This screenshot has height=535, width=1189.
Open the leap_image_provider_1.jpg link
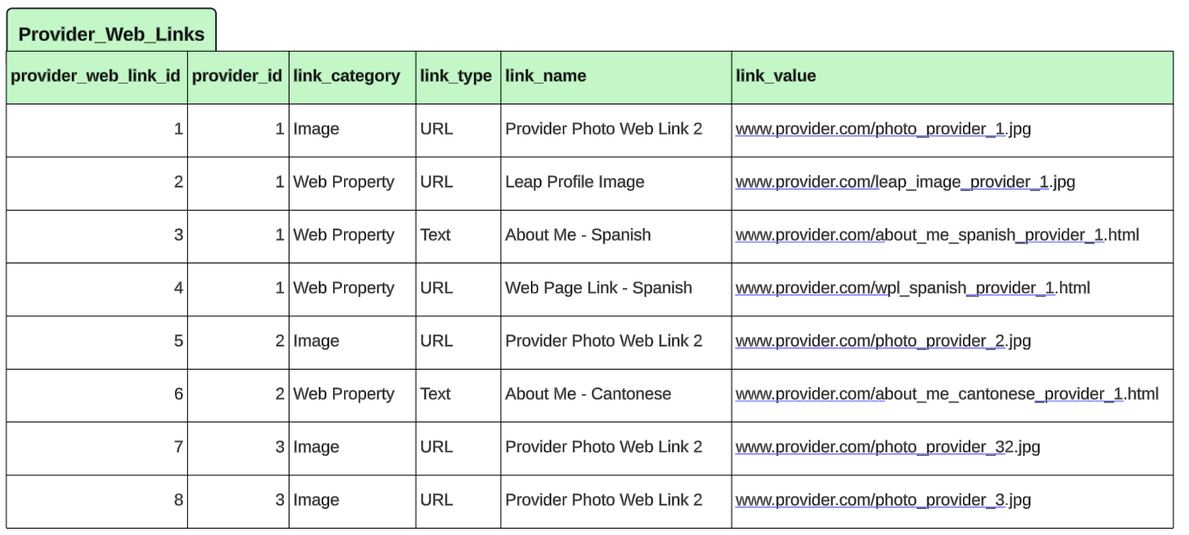[904, 183]
